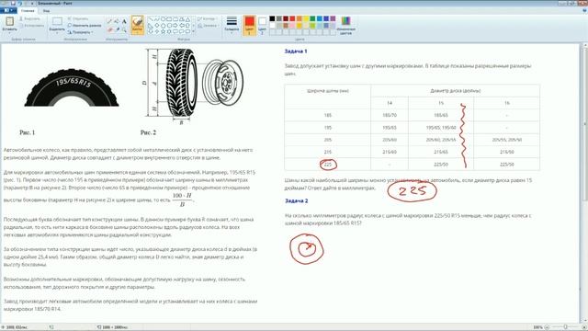Image resolution: width=588 pixels, height=331 pixels.
Task: Choose the Line shape
Action: [151, 18]
